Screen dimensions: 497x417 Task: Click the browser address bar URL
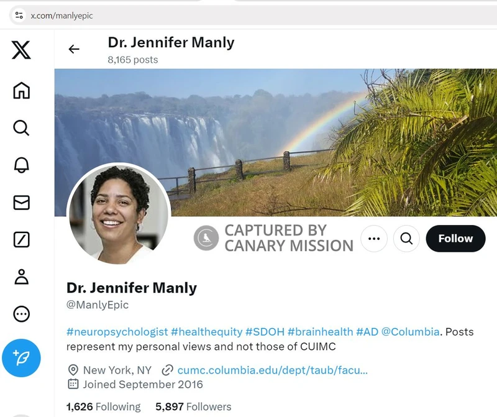[62, 15]
